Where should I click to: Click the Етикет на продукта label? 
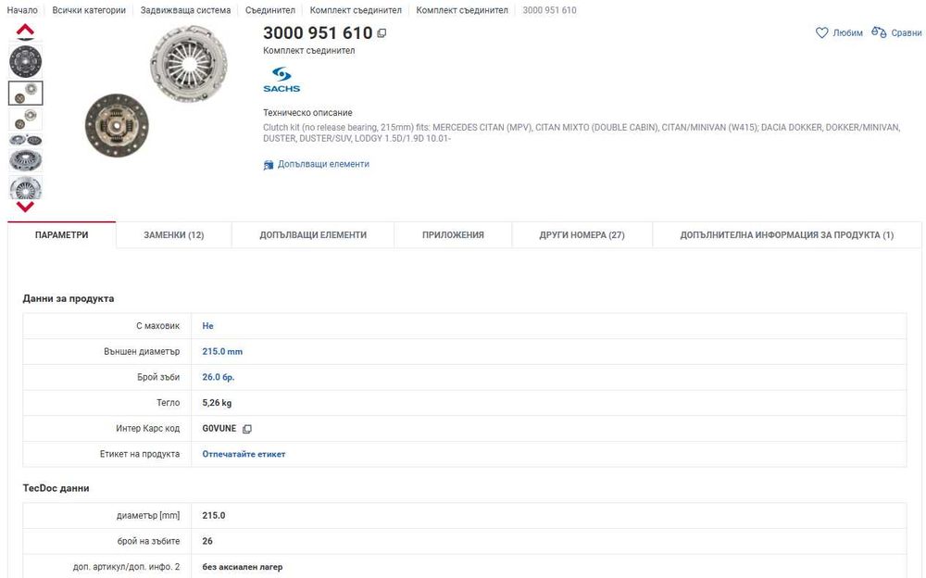[140, 454]
